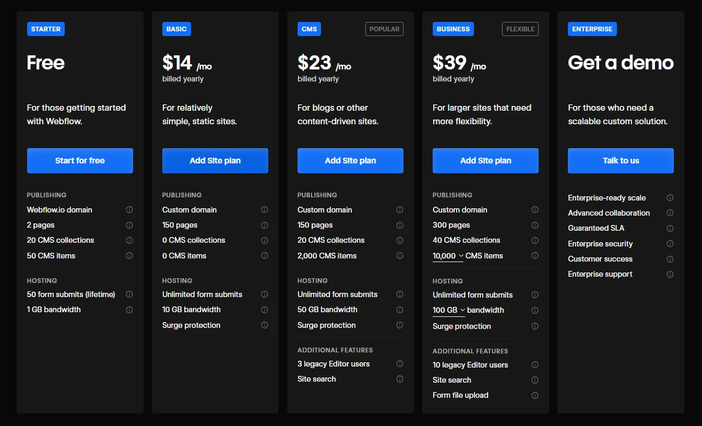The width and height of the screenshot is (702, 426).
Task: Open info icon for 0 CMS items
Action: [265, 256]
